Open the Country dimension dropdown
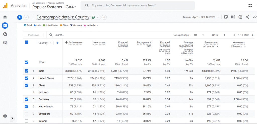257x124 pixels. tap(45, 43)
